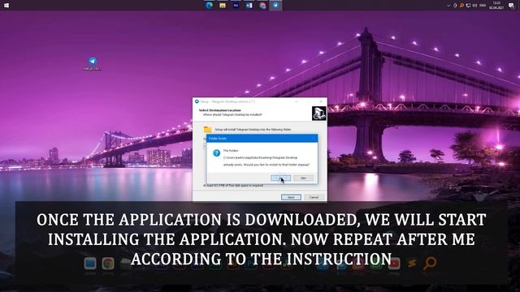Open Adobe After Effects taskbar icon

pyautogui.click(x=236, y=6)
